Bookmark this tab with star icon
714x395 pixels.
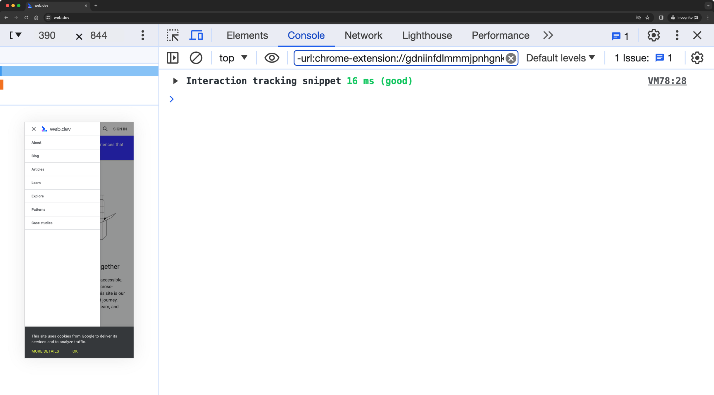pyautogui.click(x=647, y=18)
